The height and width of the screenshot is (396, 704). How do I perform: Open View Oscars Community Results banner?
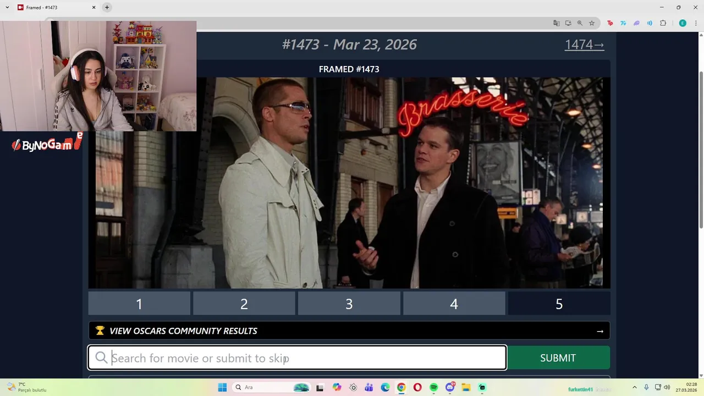pos(349,331)
